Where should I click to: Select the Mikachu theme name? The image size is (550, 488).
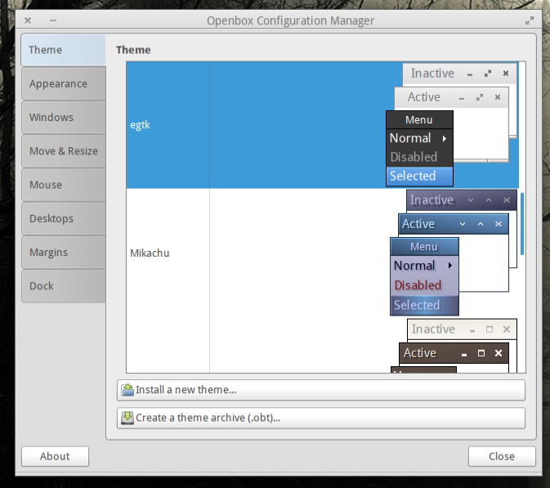150,253
